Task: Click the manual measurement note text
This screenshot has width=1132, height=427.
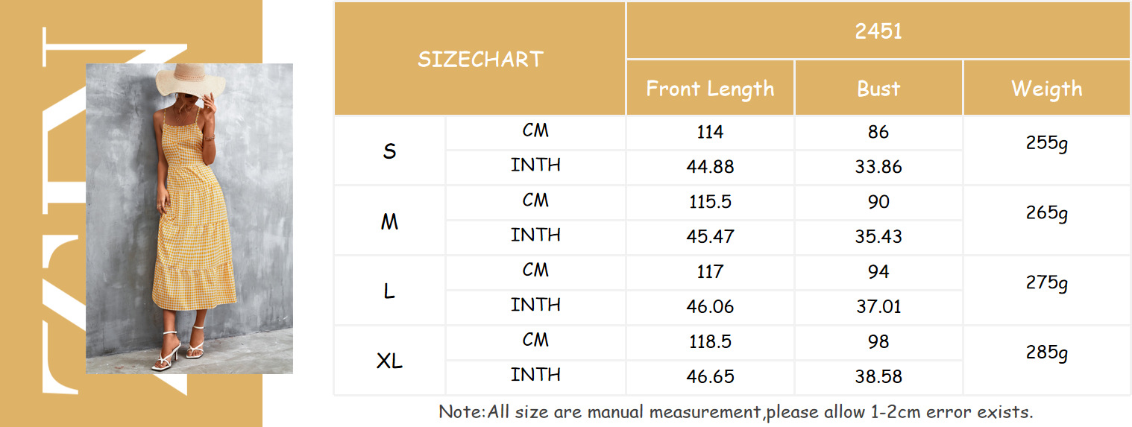Action: click(735, 411)
